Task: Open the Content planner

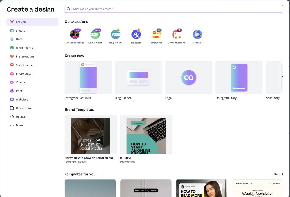Action: click(x=177, y=34)
